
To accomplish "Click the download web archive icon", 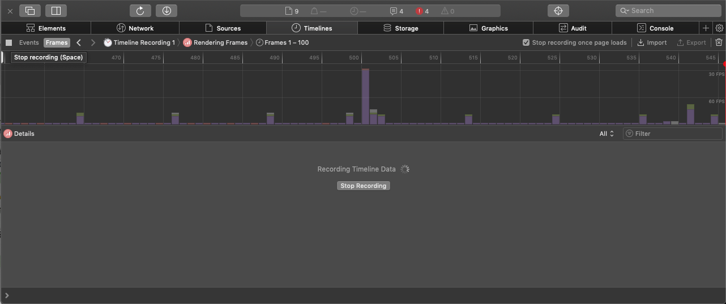I will 166,11.
